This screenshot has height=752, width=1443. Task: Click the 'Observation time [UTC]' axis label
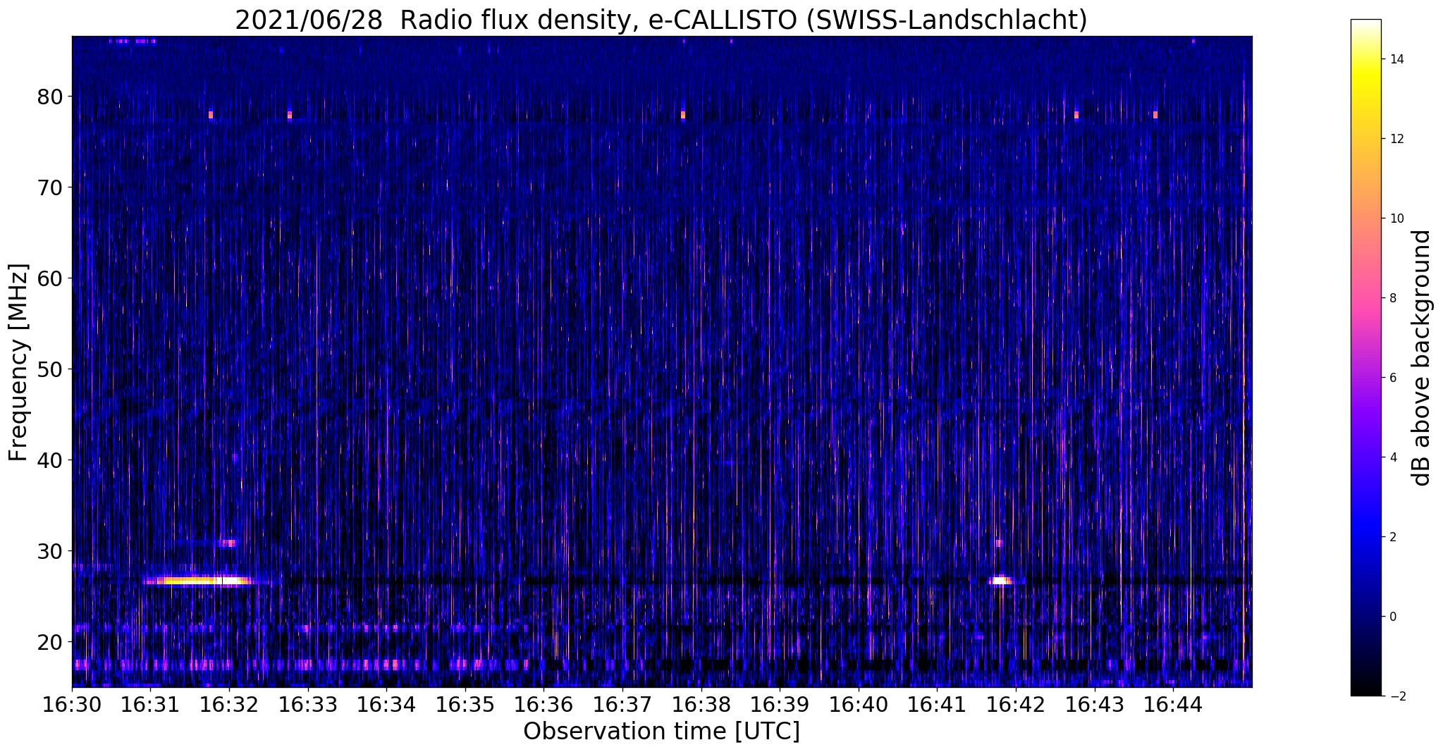pos(661,732)
